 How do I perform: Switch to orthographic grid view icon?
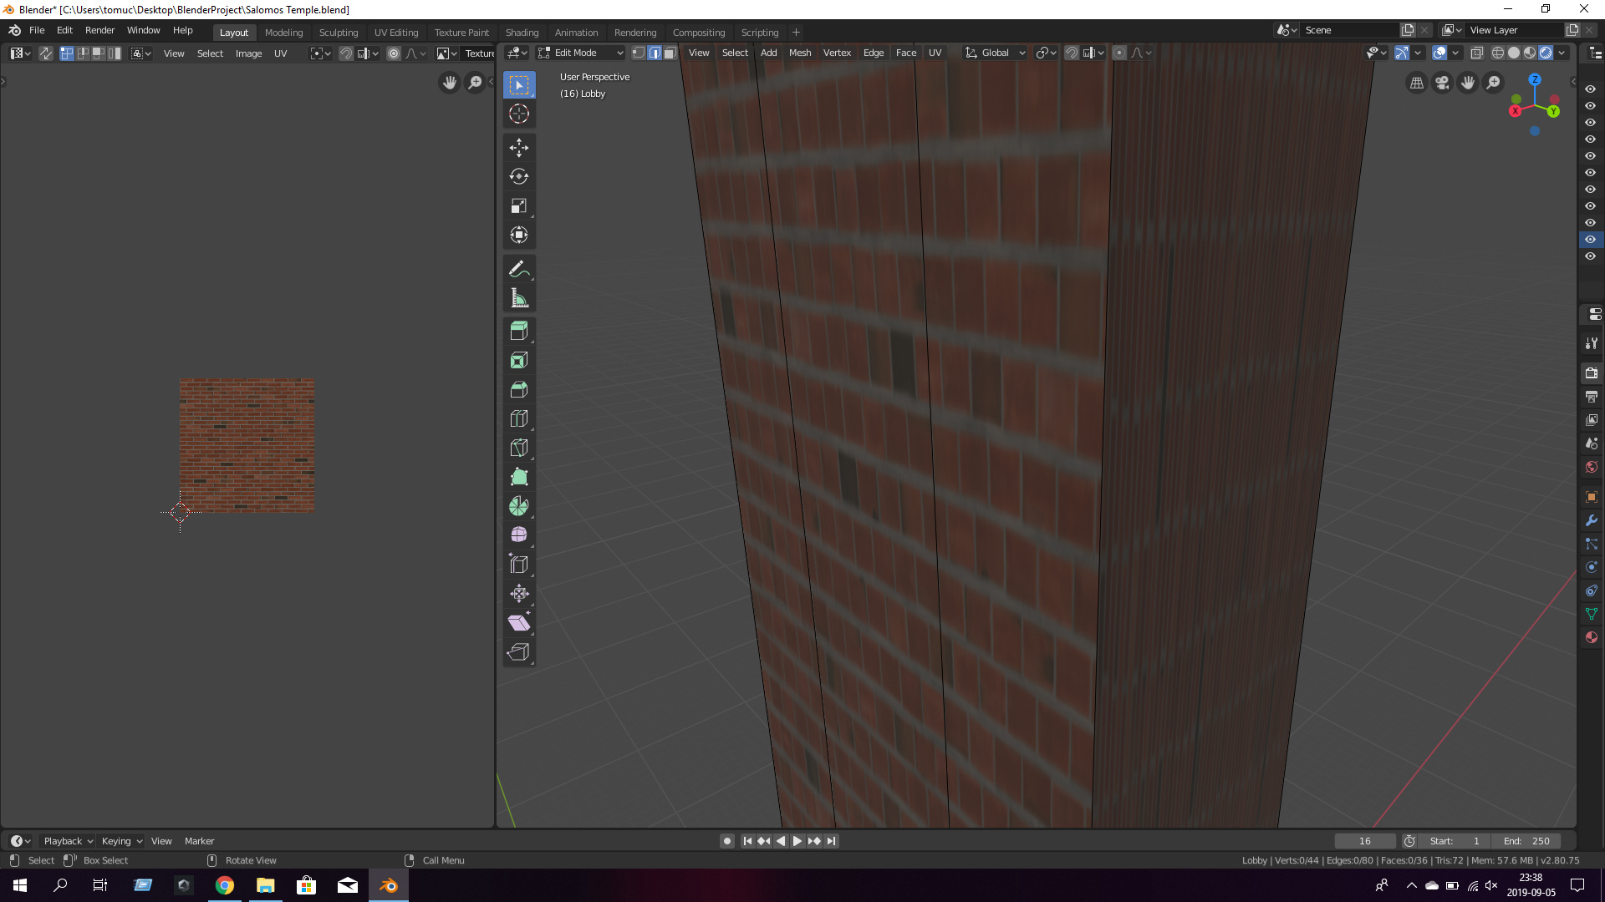click(x=1416, y=83)
